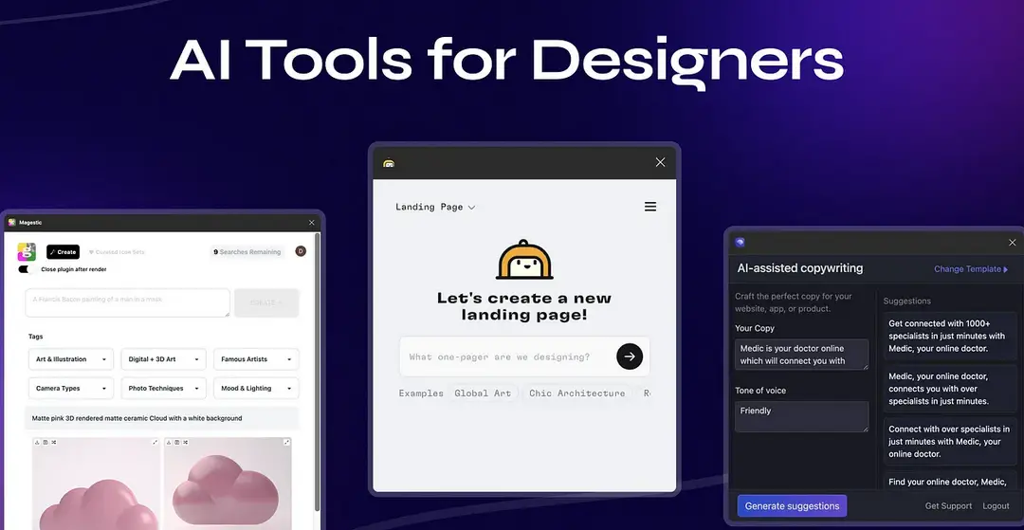
Task: Select suggestion 'Find your online doctor, Medic'
Action: (948, 482)
